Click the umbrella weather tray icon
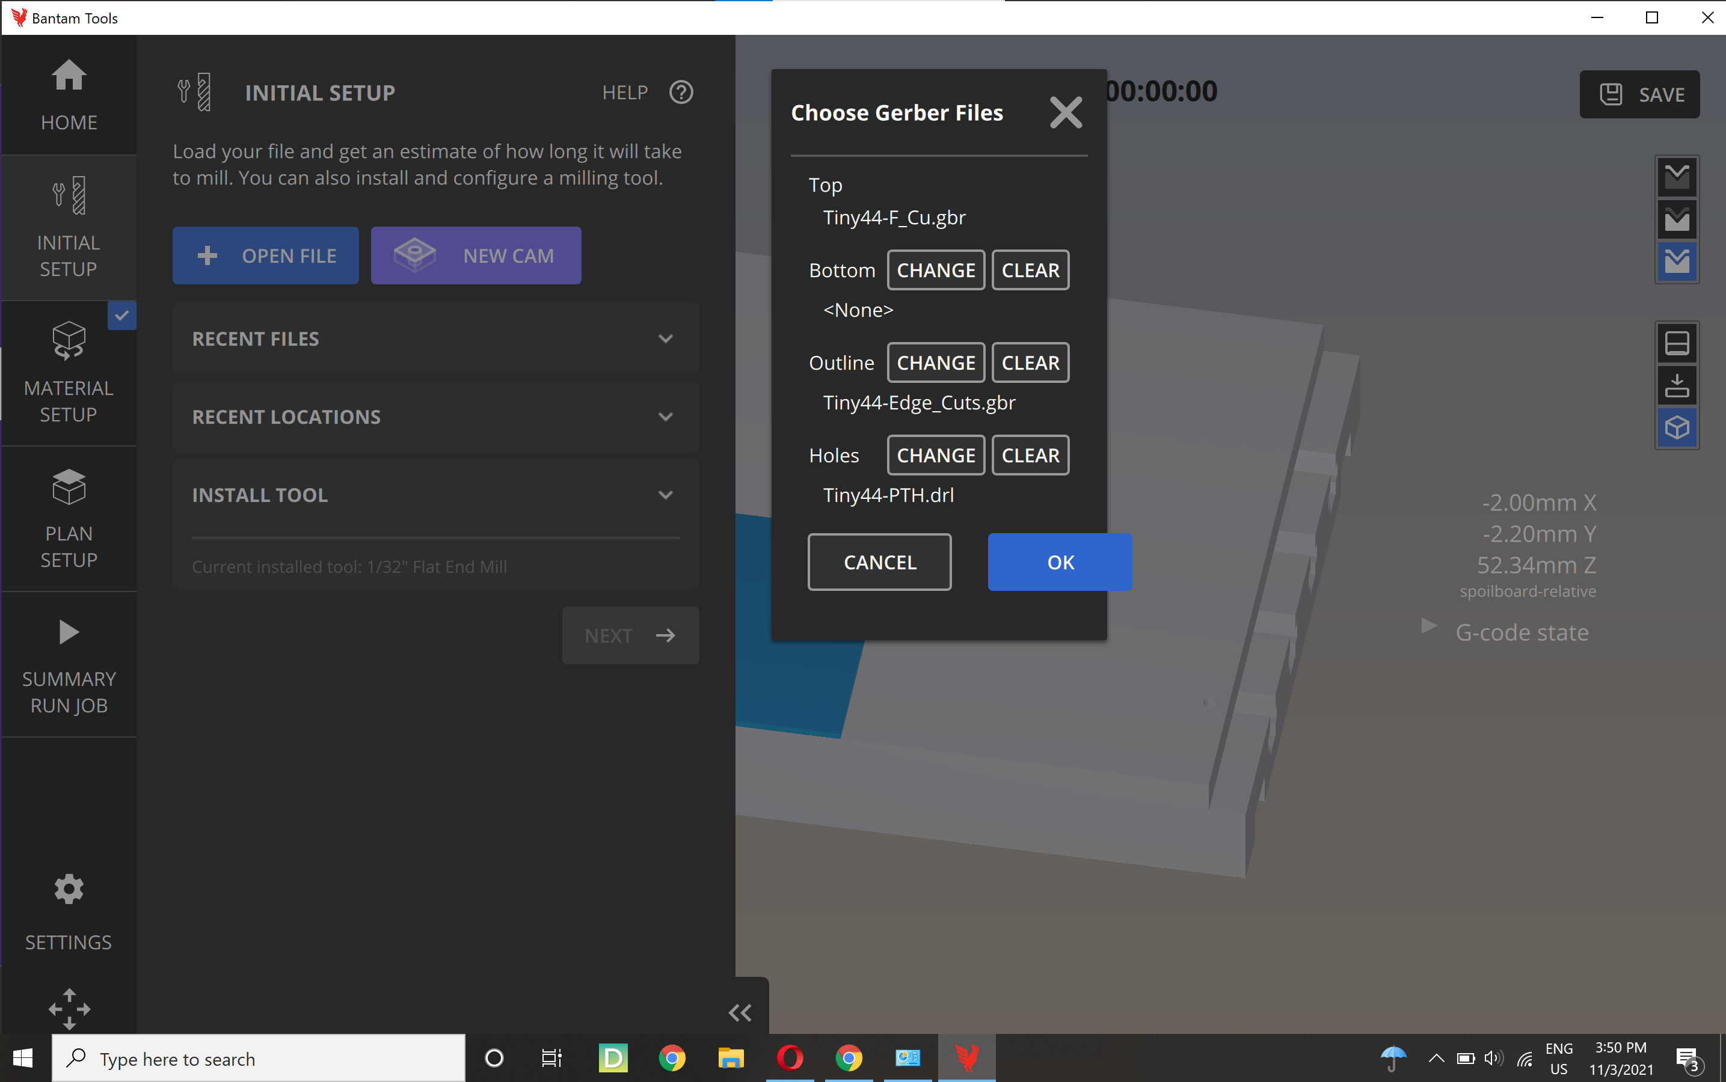Viewport: 1726px width, 1082px height. click(1393, 1059)
